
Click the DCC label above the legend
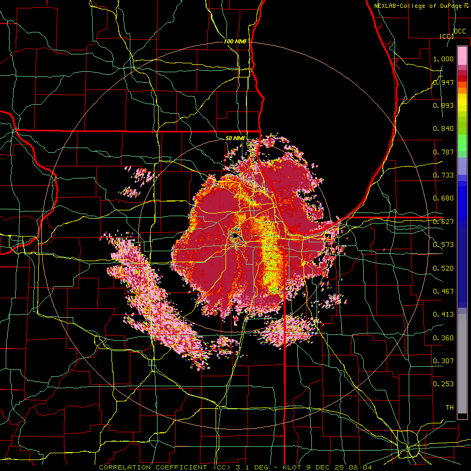click(x=459, y=31)
